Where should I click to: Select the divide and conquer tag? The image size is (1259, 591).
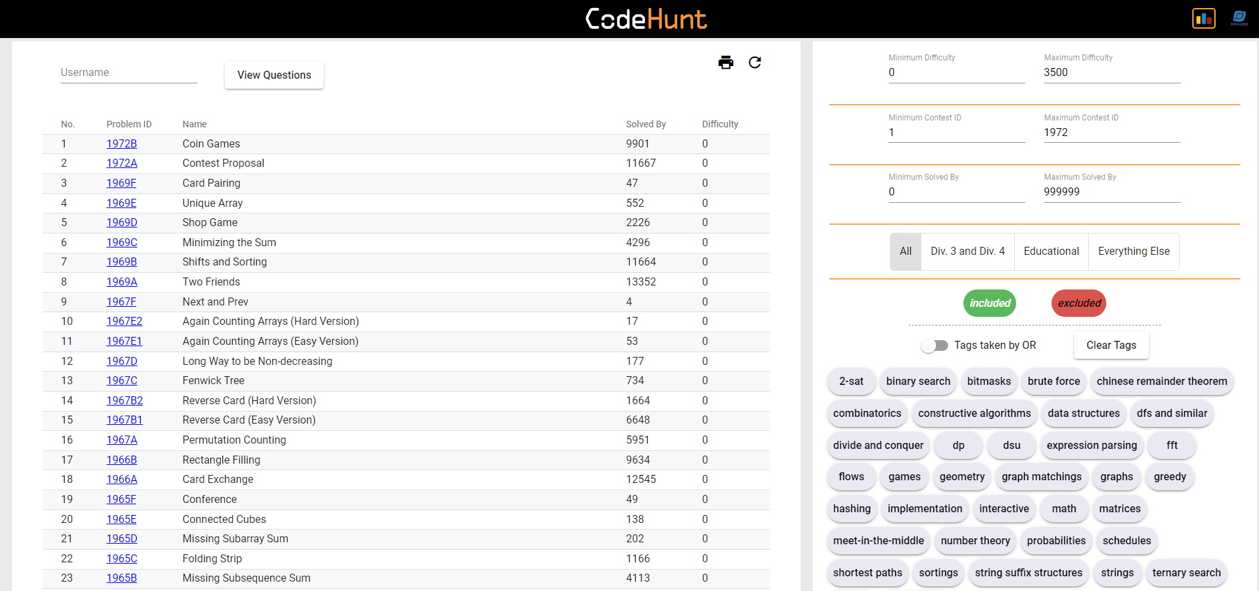(878, 446)
